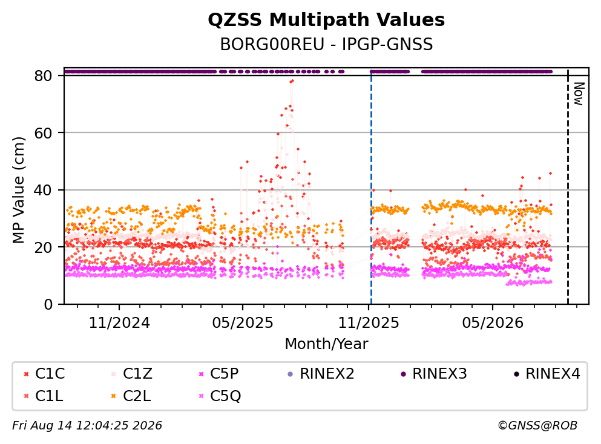Screen dimensions: 601x444
Task: Click the C1C legend entry
Action: click(x=44, y=373)
